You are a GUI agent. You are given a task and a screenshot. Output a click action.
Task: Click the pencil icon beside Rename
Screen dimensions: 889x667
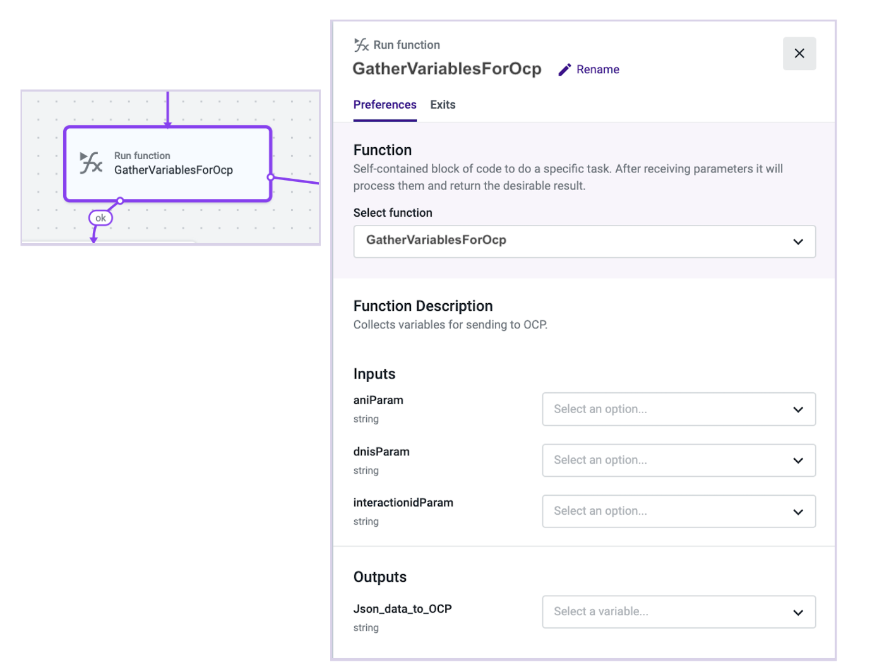564,69
